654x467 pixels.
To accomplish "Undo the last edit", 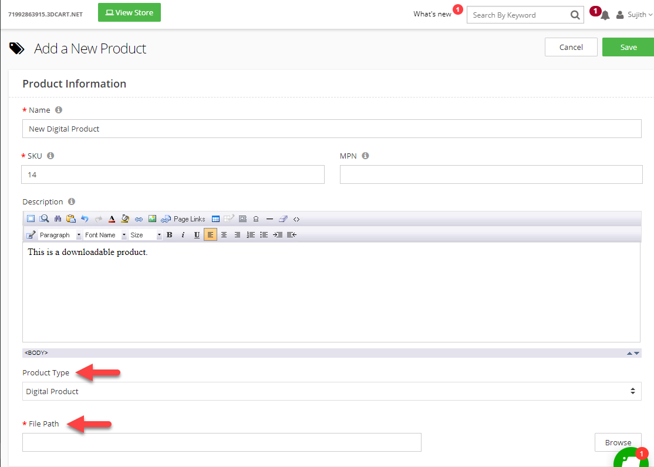I will (x=85, y=219).
